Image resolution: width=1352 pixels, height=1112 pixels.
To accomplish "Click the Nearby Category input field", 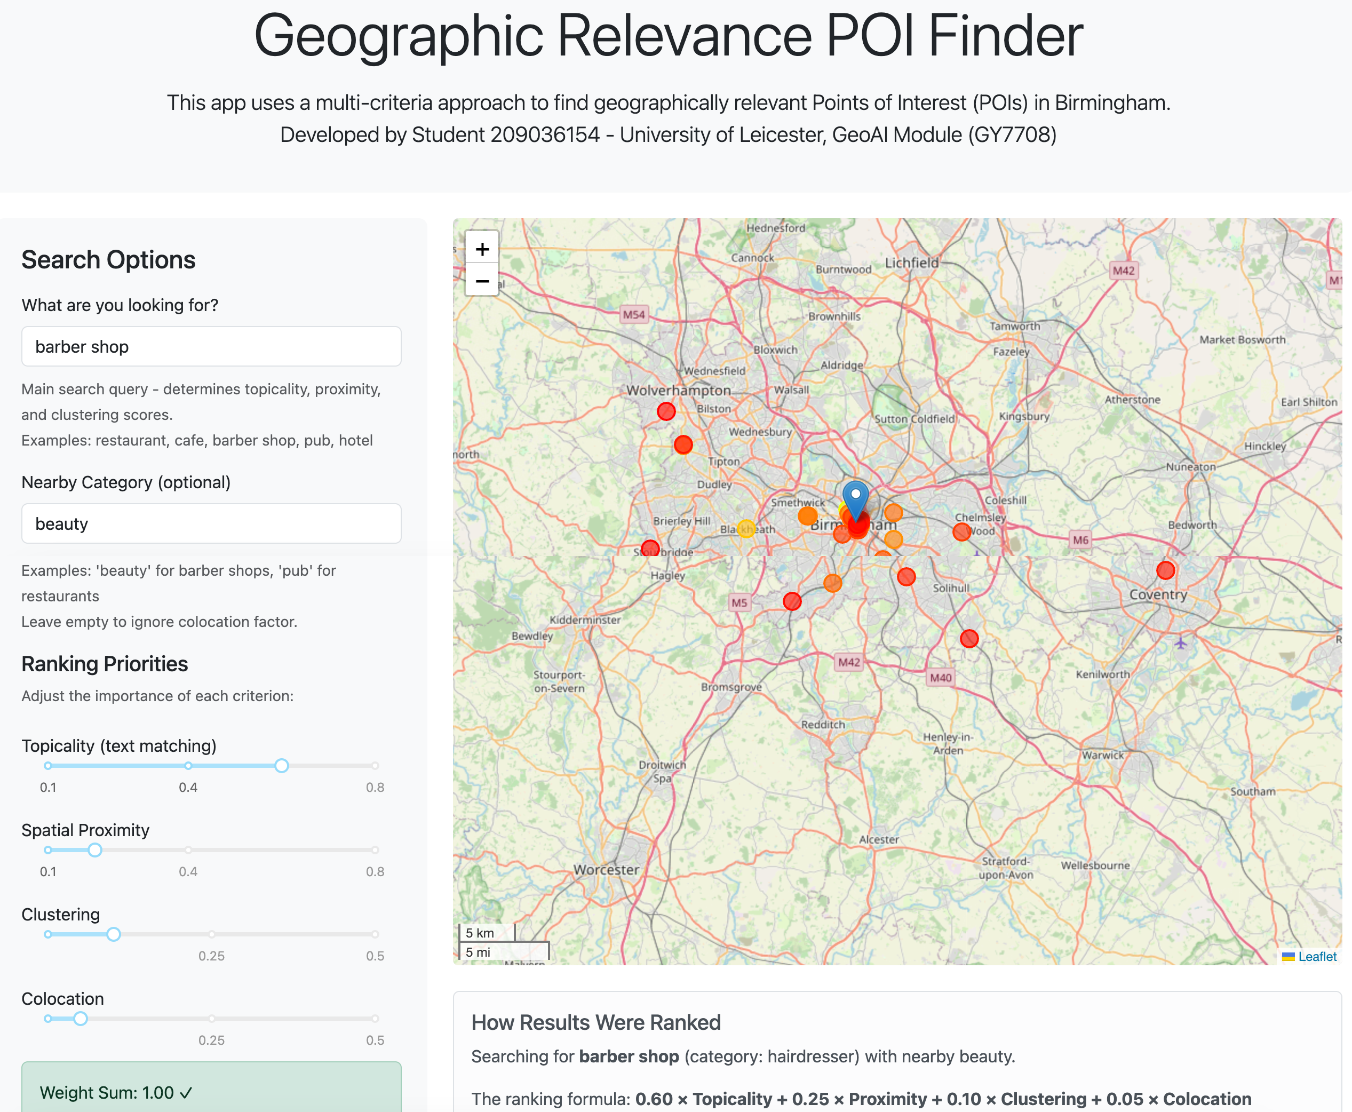I will [211, 523].
